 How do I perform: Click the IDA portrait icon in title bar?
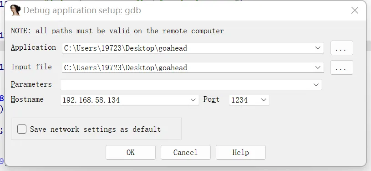coord(15,10)
